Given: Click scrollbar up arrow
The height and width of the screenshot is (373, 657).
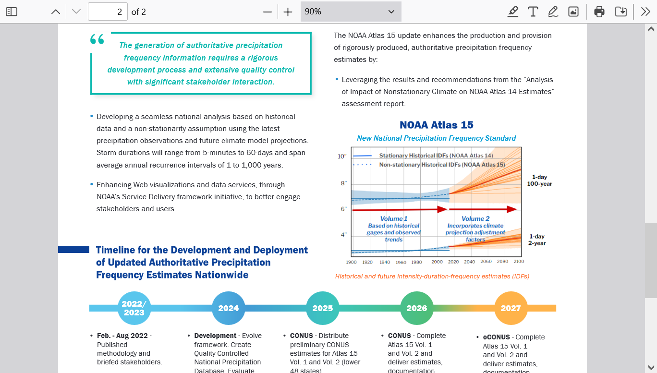Looking at the screenshot, I should click(651, 29).
